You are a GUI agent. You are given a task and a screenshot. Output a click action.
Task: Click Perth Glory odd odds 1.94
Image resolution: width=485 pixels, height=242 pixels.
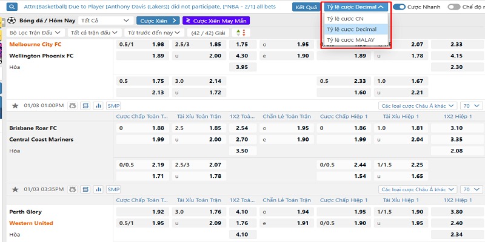point(287,212)
